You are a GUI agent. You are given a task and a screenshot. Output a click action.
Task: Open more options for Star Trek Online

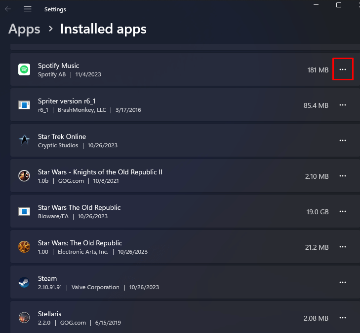coord(343,140)
